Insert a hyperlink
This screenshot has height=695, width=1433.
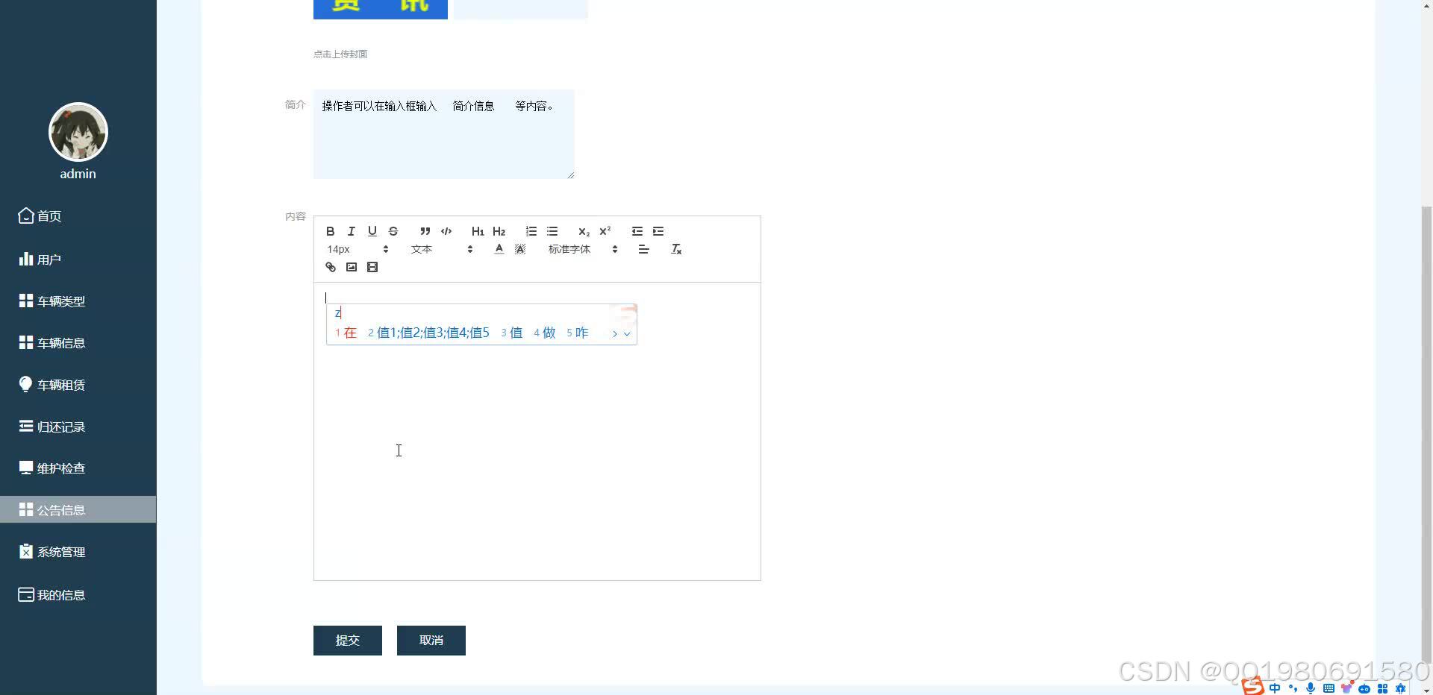[x=331, y=267]
